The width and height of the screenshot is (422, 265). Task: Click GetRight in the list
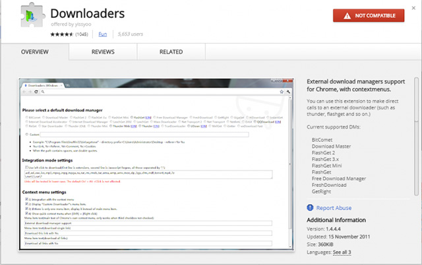(x=321, y=192)
